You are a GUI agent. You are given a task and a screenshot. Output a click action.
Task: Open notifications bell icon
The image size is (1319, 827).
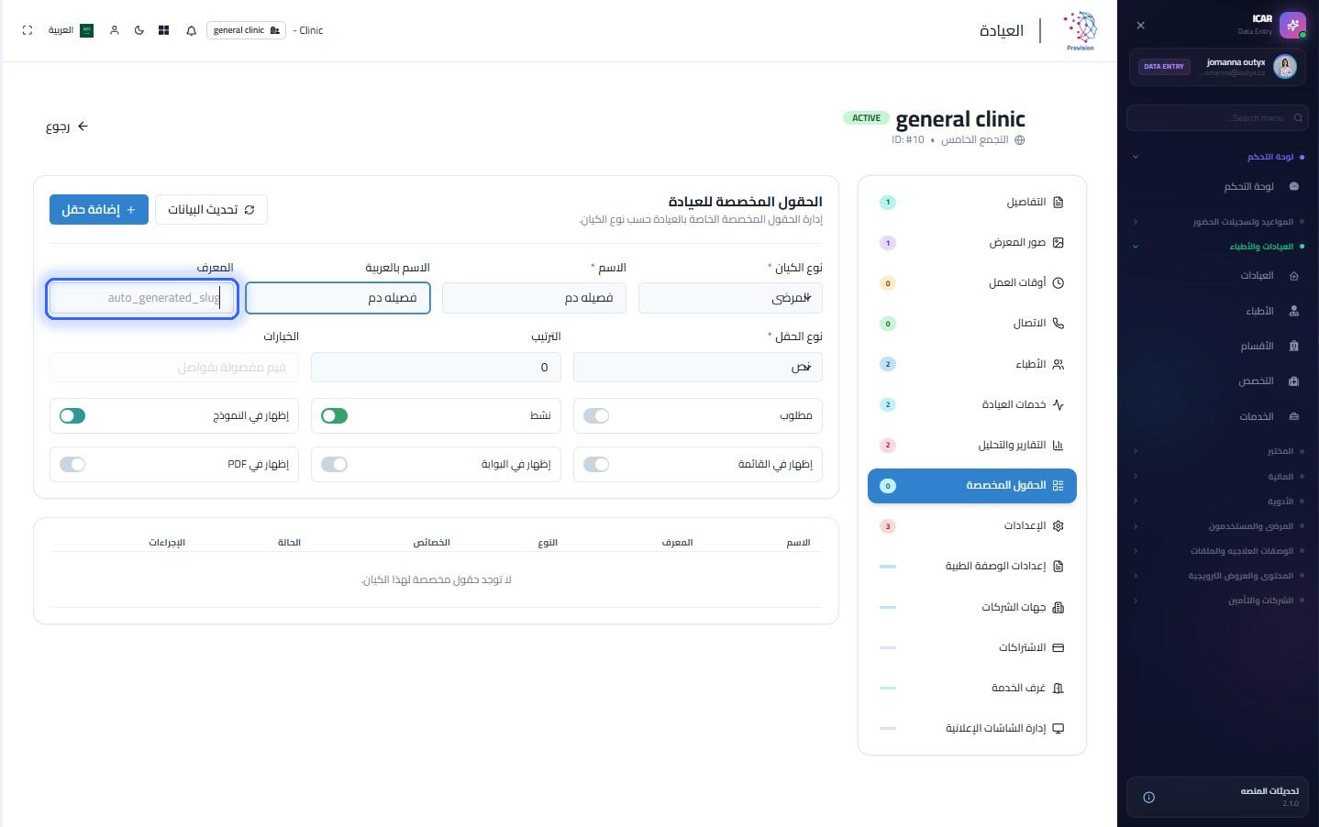[191, 30]
